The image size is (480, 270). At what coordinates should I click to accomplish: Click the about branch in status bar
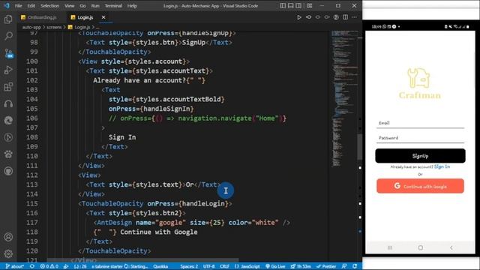(x=15, y=266)
